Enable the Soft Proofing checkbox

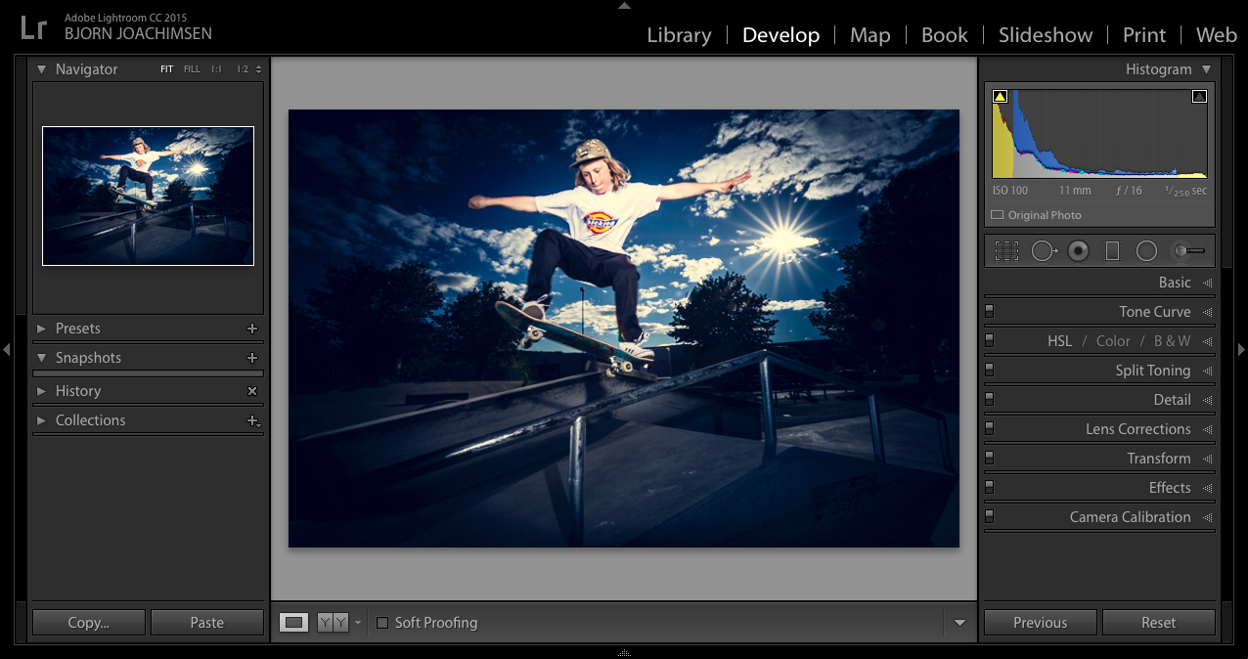click(x=382, y=623)
